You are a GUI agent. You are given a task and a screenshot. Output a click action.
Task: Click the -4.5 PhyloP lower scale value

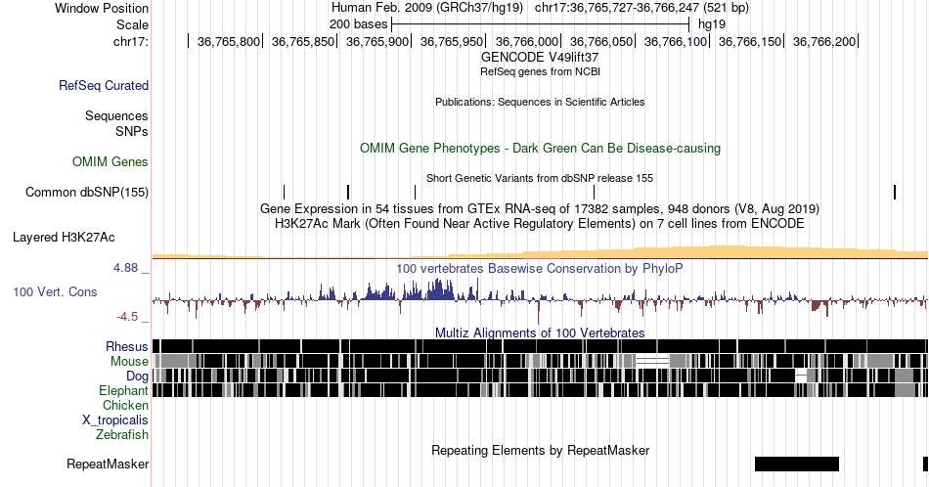pos(127,317)
